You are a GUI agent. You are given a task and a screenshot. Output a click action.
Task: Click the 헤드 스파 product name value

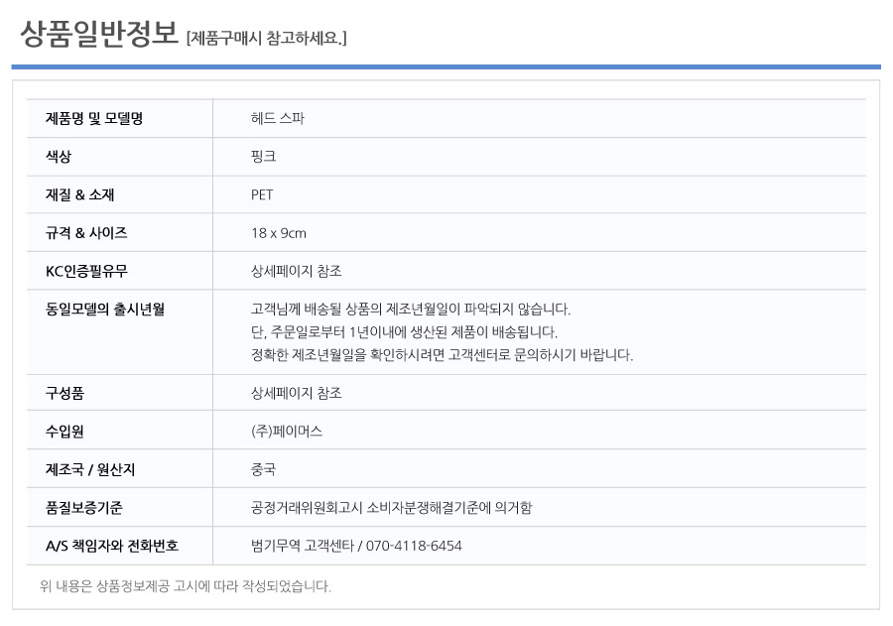tap(278, 118)
